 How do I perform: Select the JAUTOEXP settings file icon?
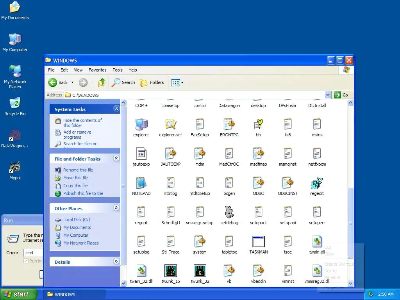tap(170, 154)
